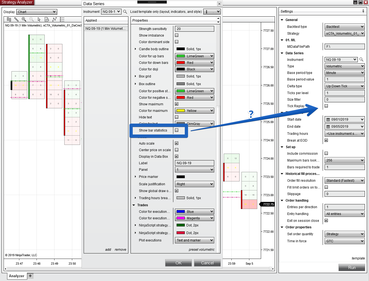Open the chart properties list icon

point(62,19)
